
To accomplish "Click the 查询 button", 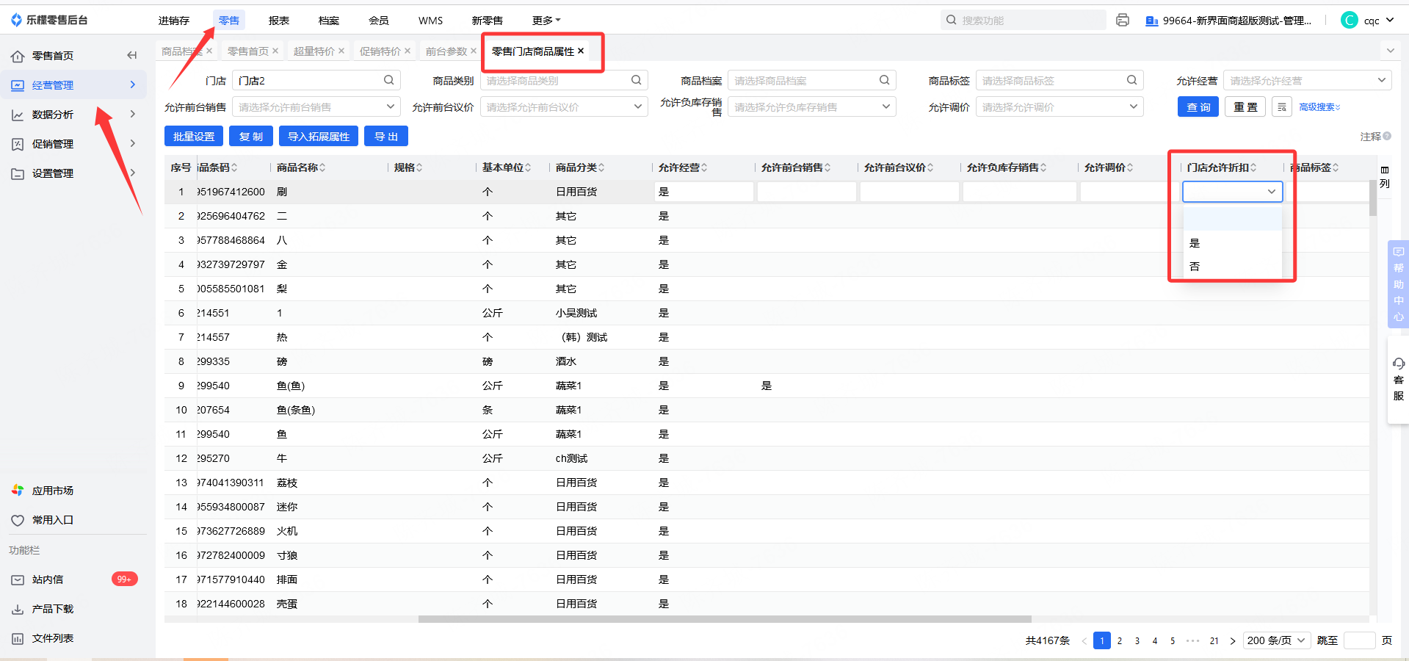I will tap(1198, 107).
